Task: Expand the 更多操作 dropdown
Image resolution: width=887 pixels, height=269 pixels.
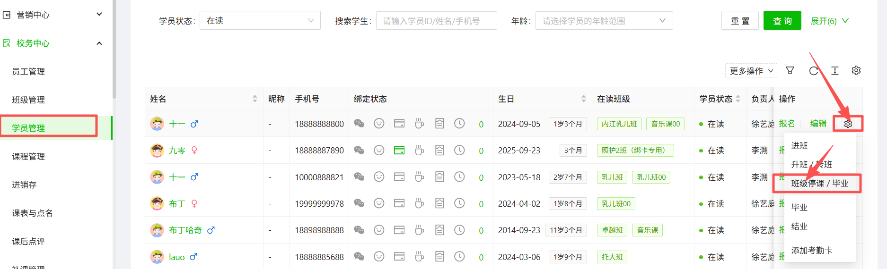Action: coord(751,71)
